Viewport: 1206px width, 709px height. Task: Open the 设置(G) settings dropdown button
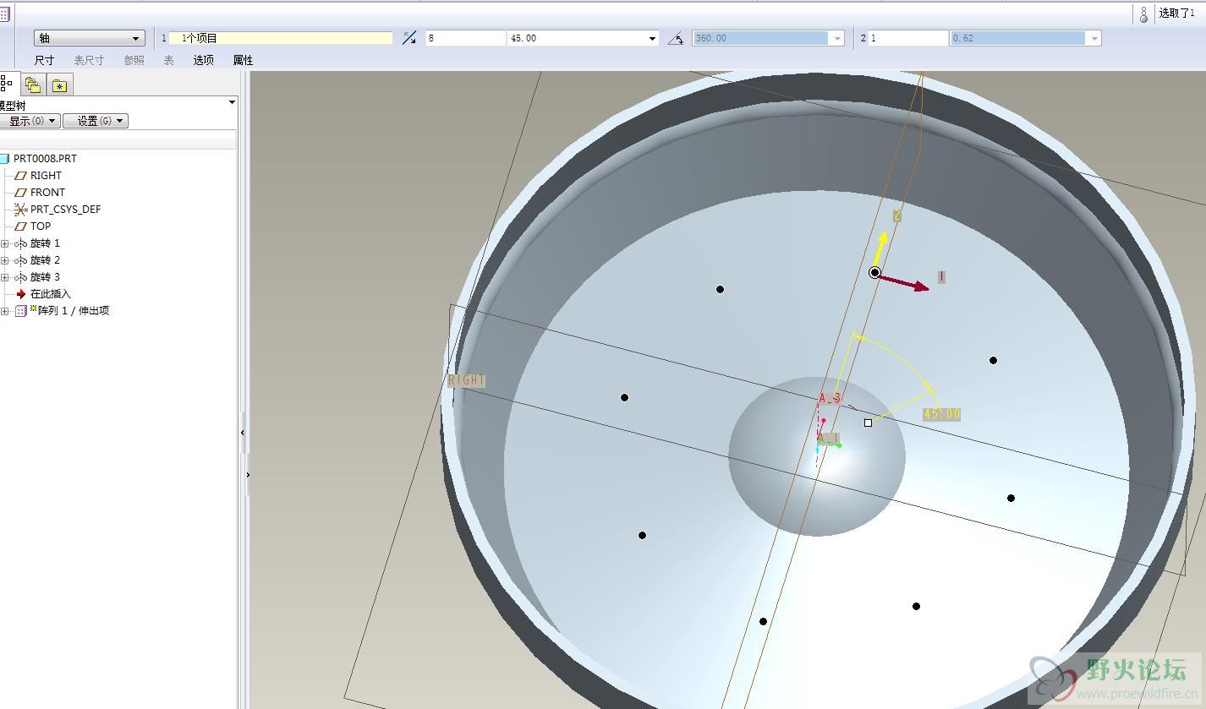tap(96, 121)
